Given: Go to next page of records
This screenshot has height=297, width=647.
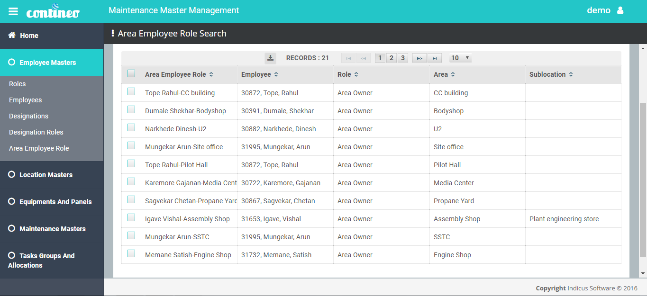Looking at the screenshot, I should pyautogui.click(x=419, y=58).
